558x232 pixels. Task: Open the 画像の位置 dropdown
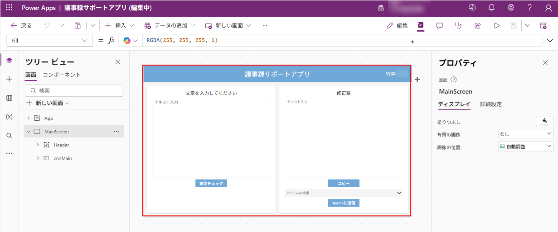[x=525, y=147]
